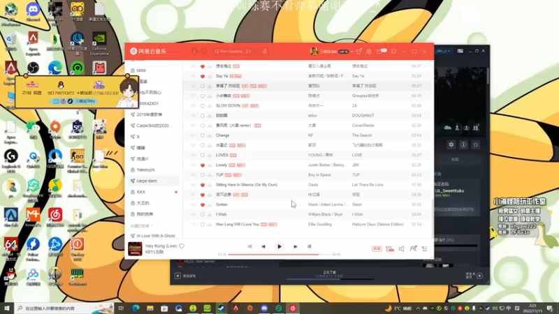Screen dimensions: 559x314
Task: Skip to the next track
Action: [x=295, y=246]
